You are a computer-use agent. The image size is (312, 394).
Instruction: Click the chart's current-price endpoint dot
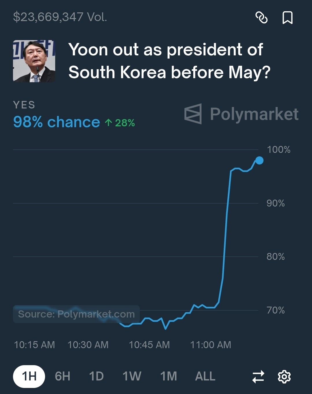click(x=259, y=160)
